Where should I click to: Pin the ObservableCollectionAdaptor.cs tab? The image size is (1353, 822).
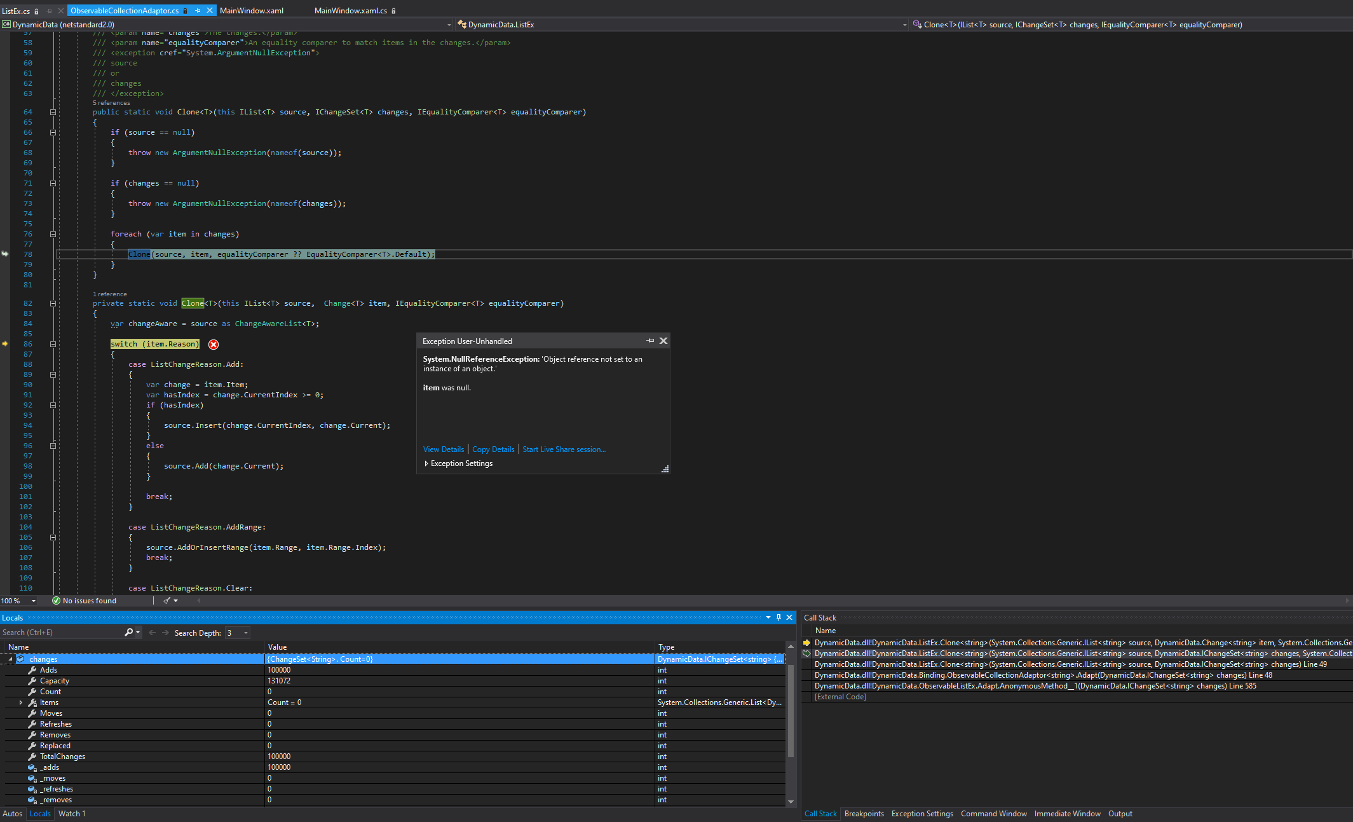[x=198, y=11]
